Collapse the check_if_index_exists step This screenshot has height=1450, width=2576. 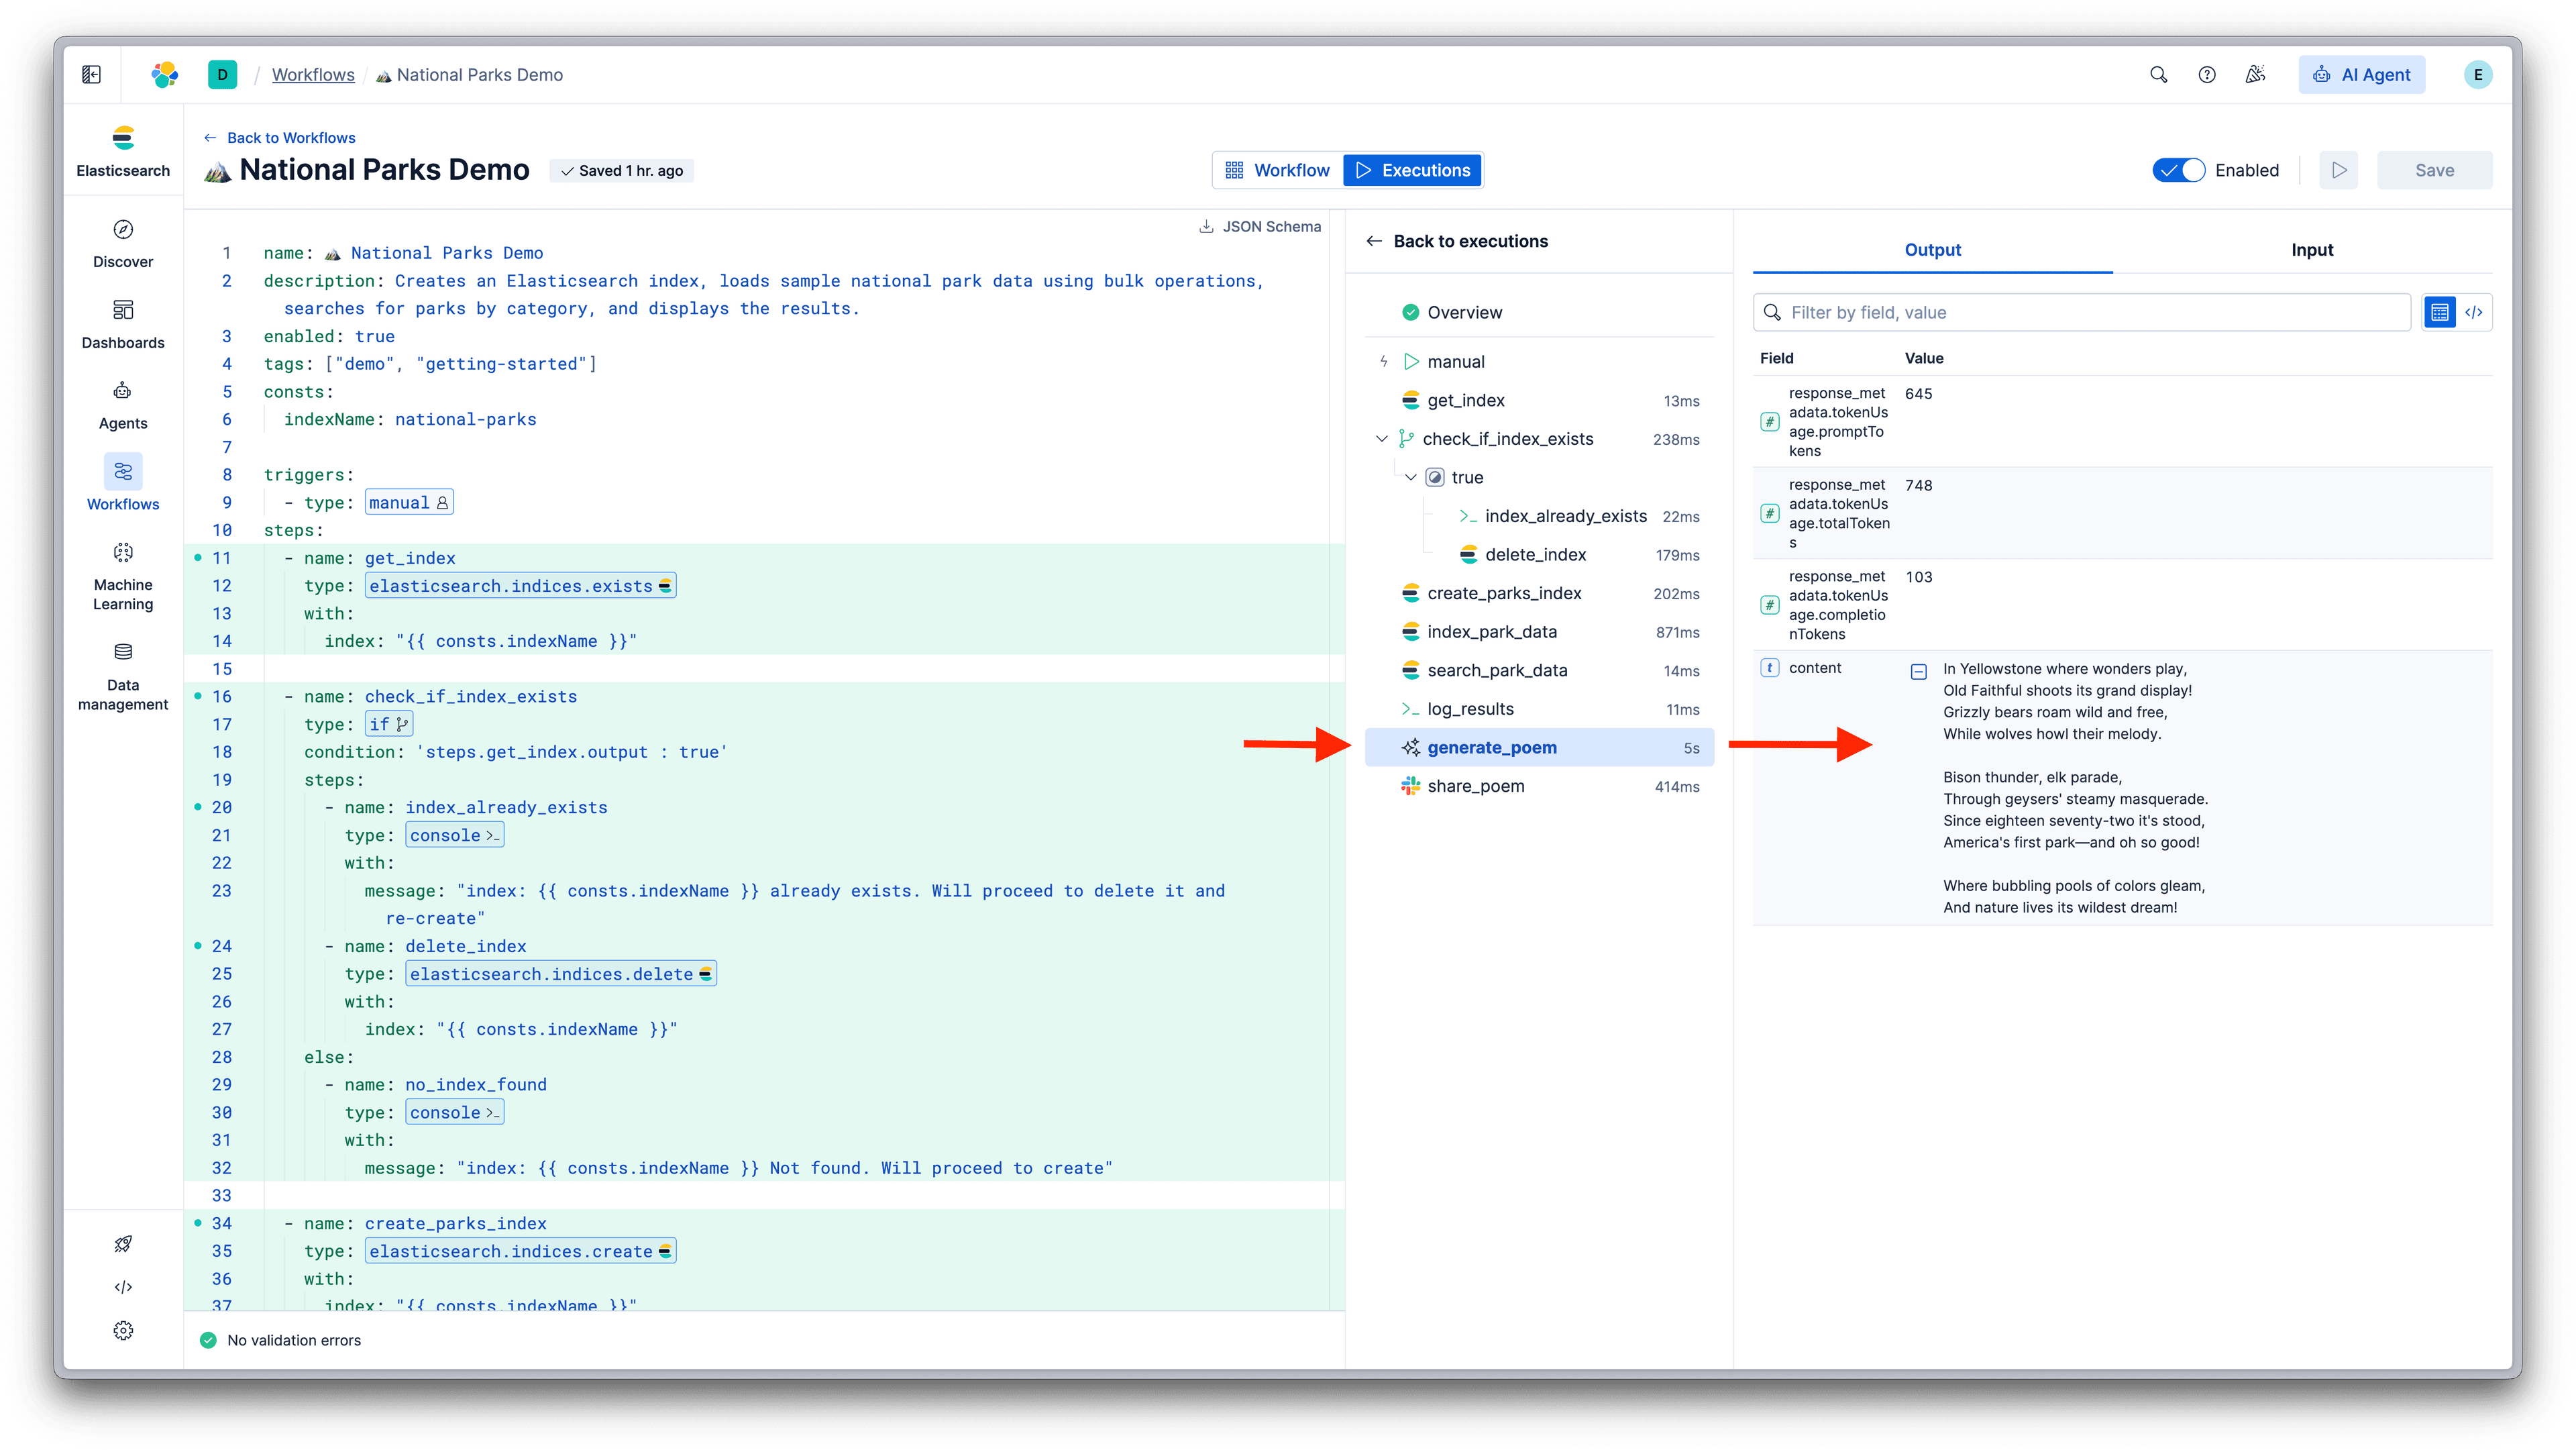pyautogui.click(x=1381, y=438)
